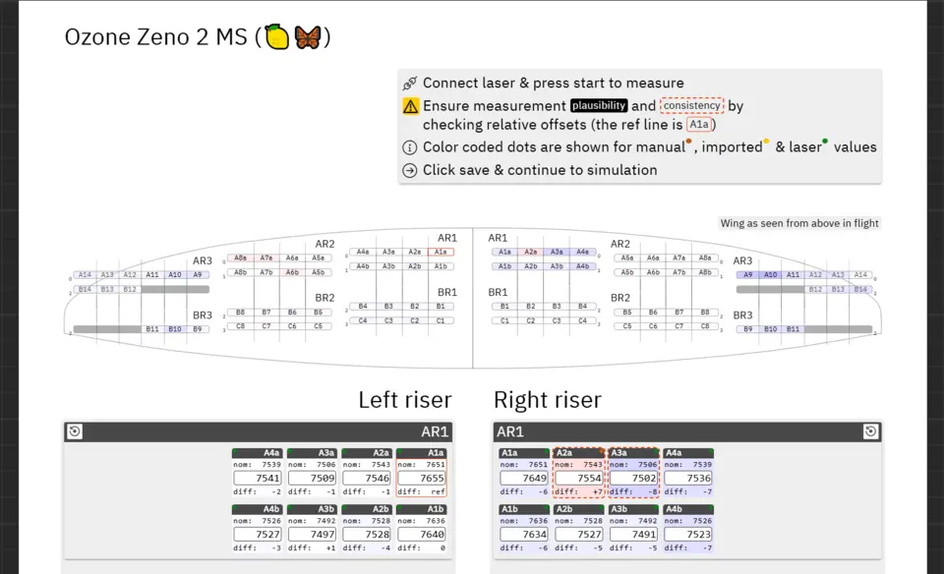This screenshot has height=574, width=944.
Task: Select B11 line label on left wing BR3
Action: (152, 329)
